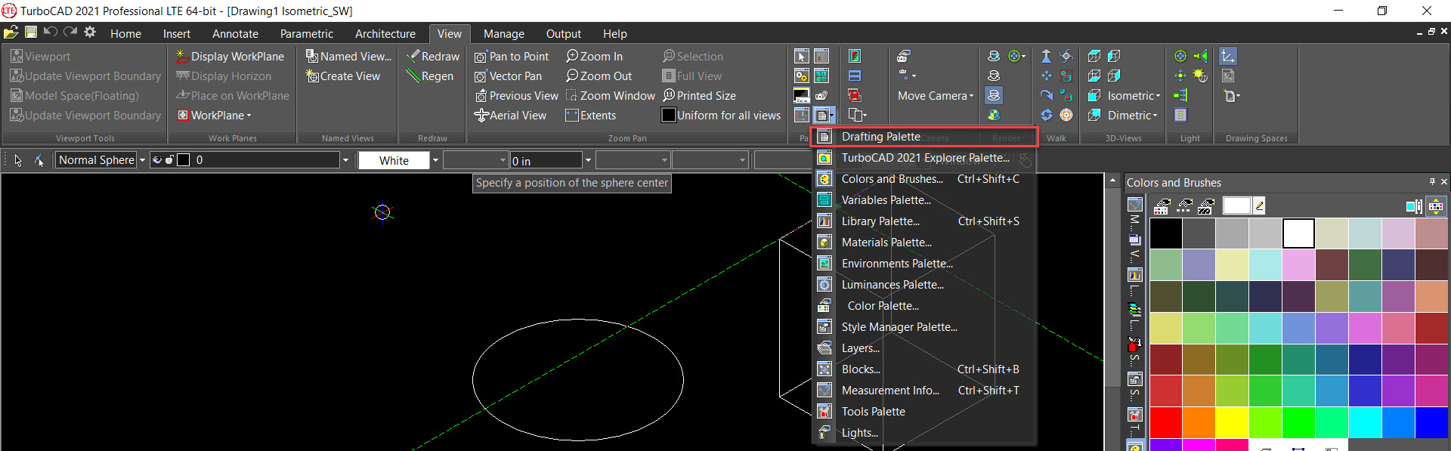Activate the Vector Pan tool

coord(508,76)
